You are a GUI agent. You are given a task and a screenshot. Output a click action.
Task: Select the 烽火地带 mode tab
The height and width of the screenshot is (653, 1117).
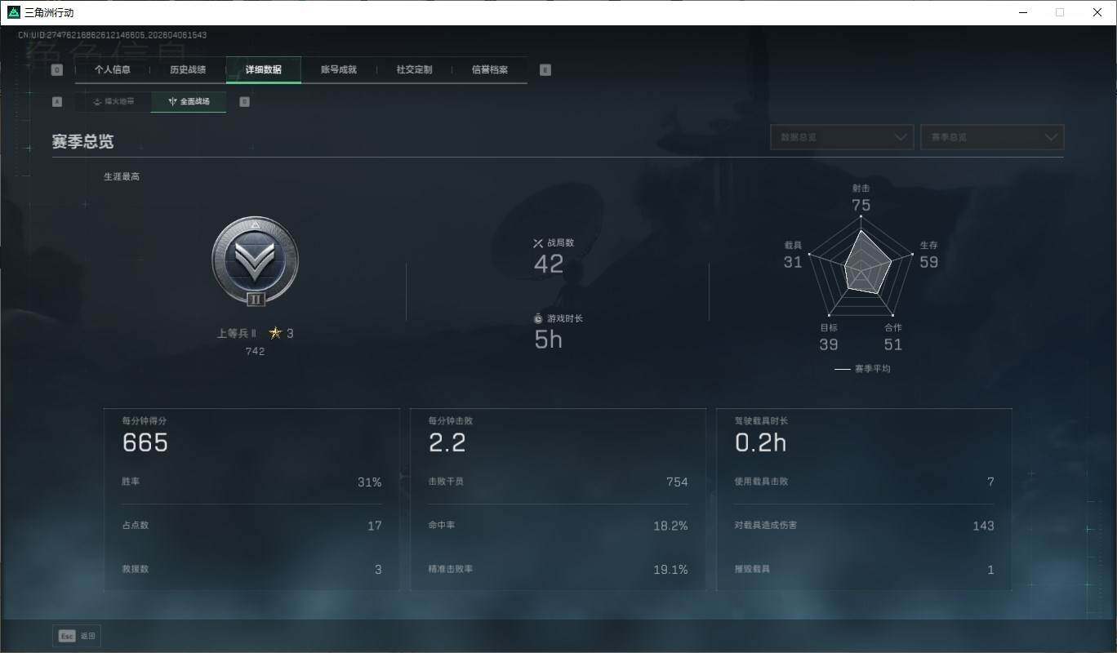[113, 102]
